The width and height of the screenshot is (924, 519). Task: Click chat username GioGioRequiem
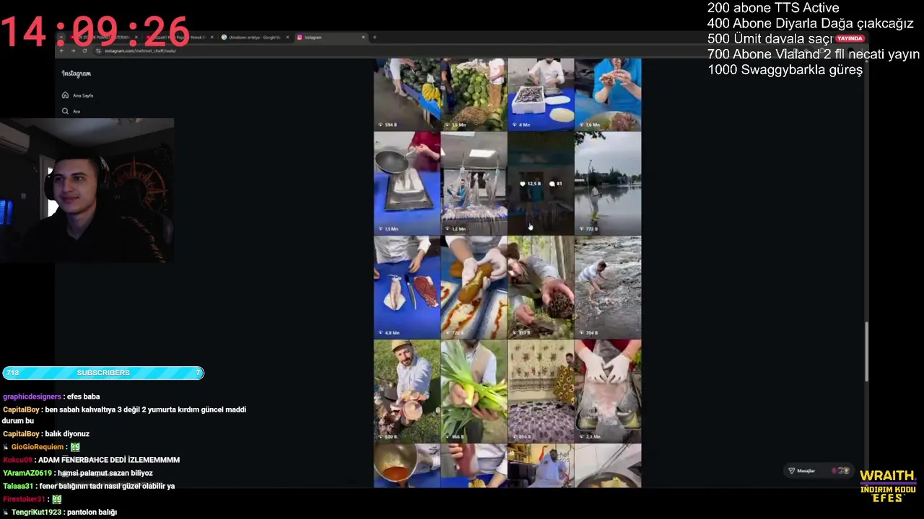[38, 447]
